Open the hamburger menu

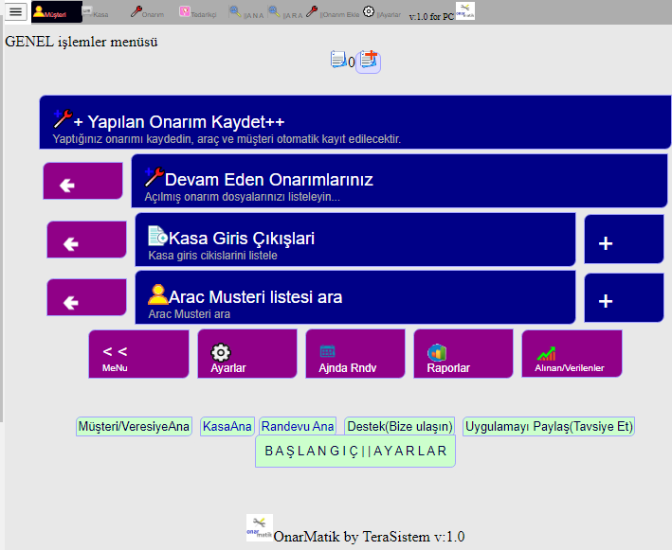click(15, 11)
